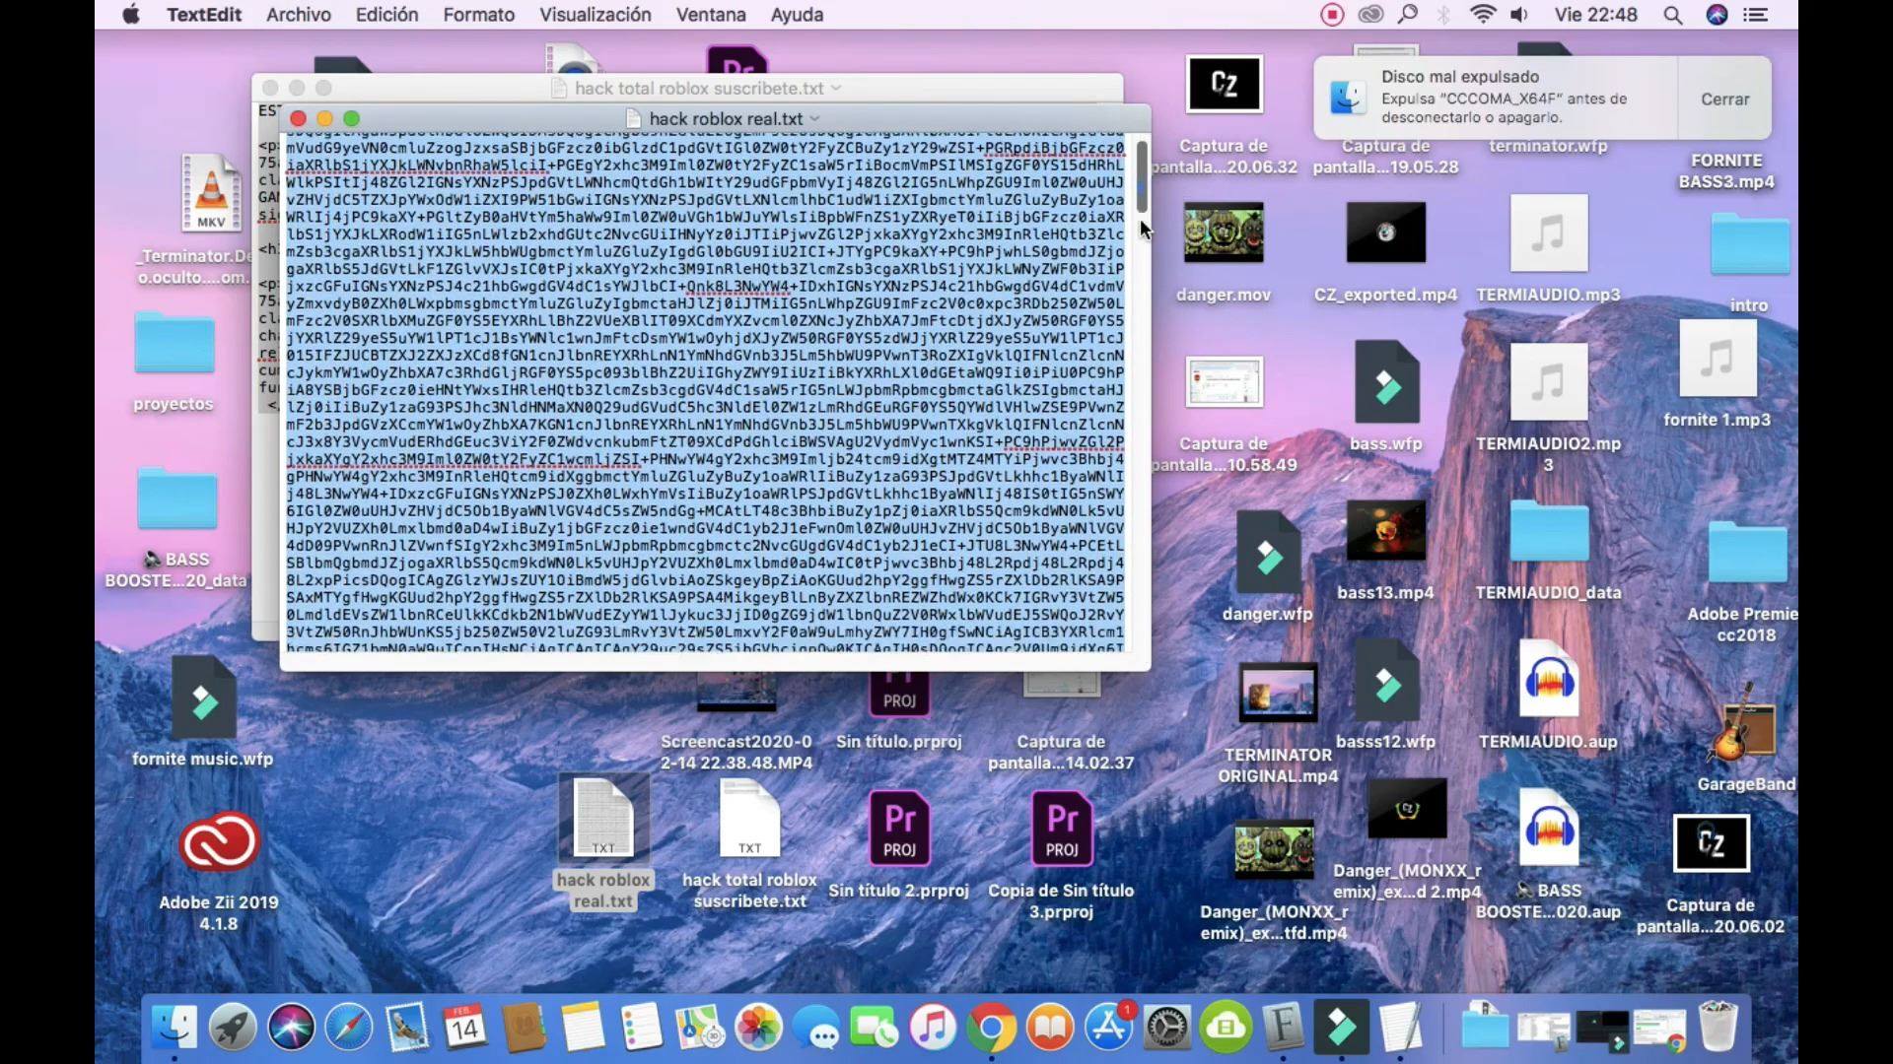The width and height of the screenshot is (1893, 1064).
Task: Select 'Sin título 2.prproj' Premiere project
Action: pyautogui.click(x=899, y=829)
